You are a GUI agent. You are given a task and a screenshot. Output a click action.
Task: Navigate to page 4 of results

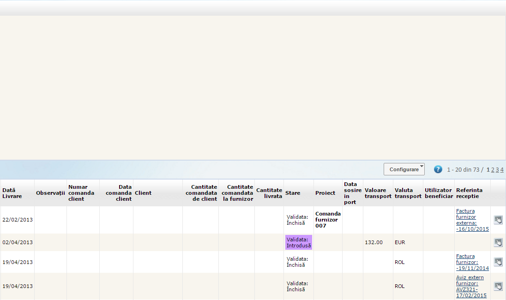502,170
